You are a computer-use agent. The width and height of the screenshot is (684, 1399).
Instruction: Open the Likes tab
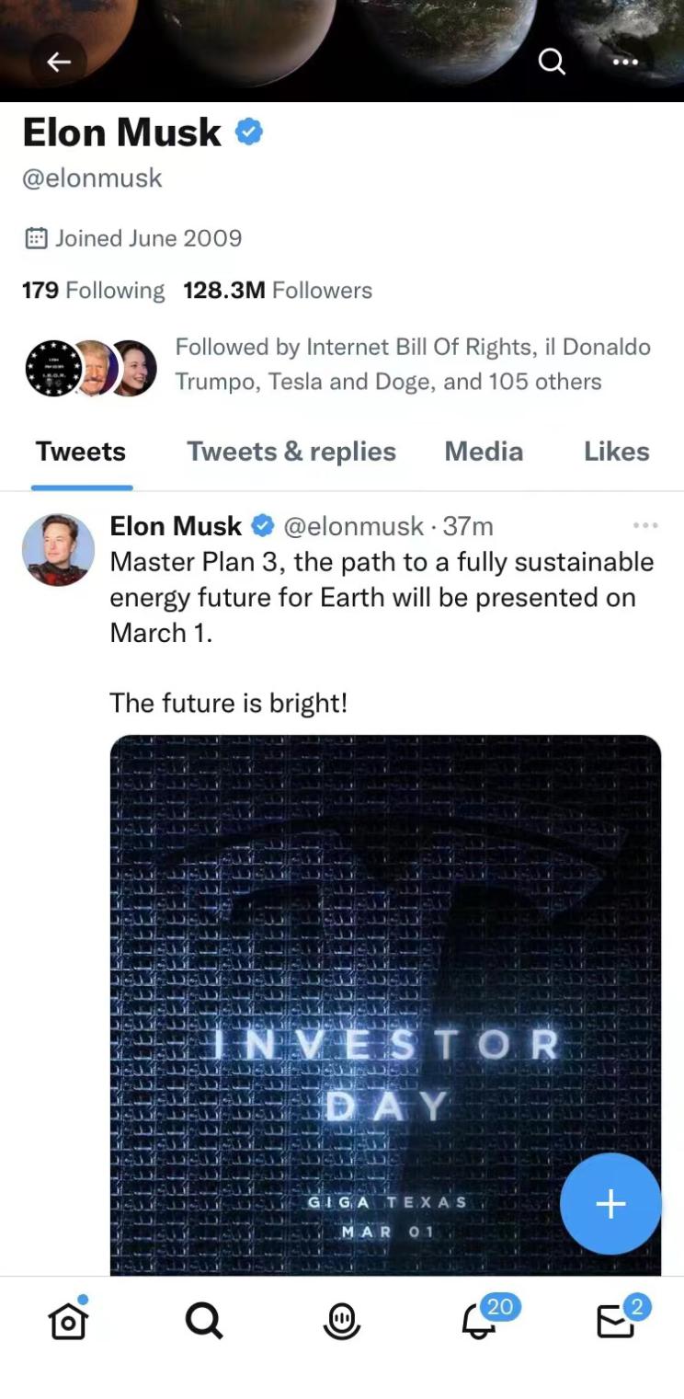(616, 452)
